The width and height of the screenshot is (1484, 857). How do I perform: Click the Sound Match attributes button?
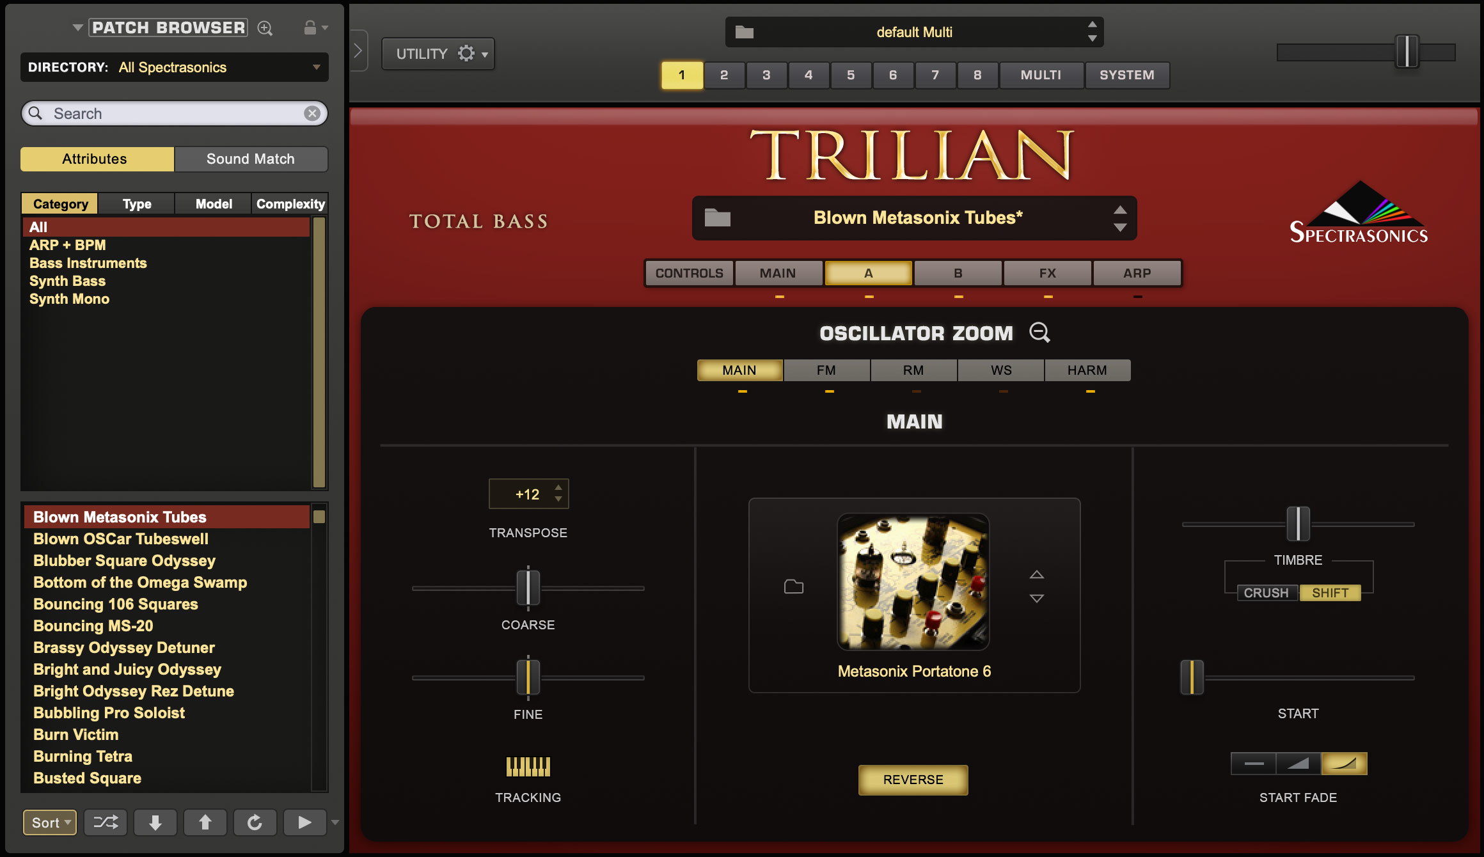pyautogui.click(x=250, y=158)
